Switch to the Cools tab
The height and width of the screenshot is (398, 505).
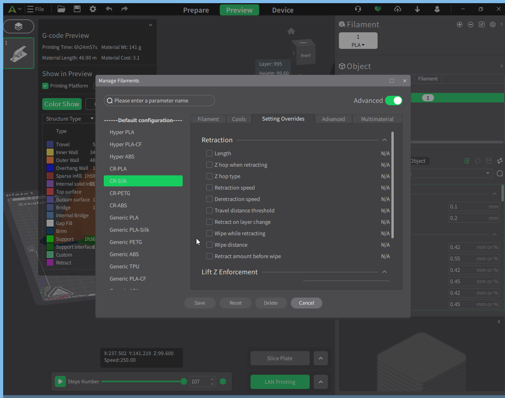[239, 119]
